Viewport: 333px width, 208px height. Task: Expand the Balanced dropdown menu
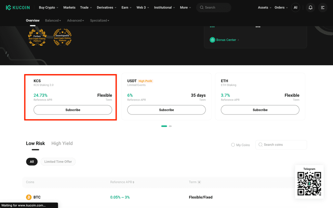(x=53, y=20)
